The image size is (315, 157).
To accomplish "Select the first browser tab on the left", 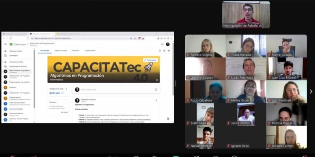I will tap(15, 34).
